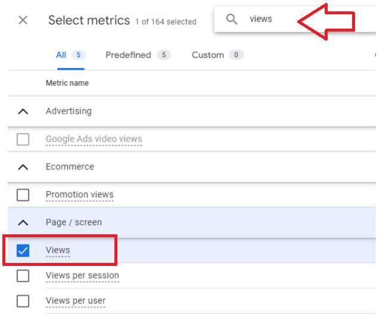Collapse the Page / screen chevron
The image size is (392, 319).
click(x=23, y=222)
